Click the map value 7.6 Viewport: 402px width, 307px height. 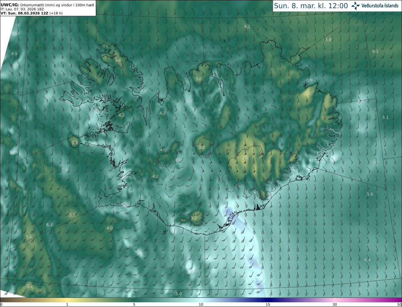pos(65,170)
